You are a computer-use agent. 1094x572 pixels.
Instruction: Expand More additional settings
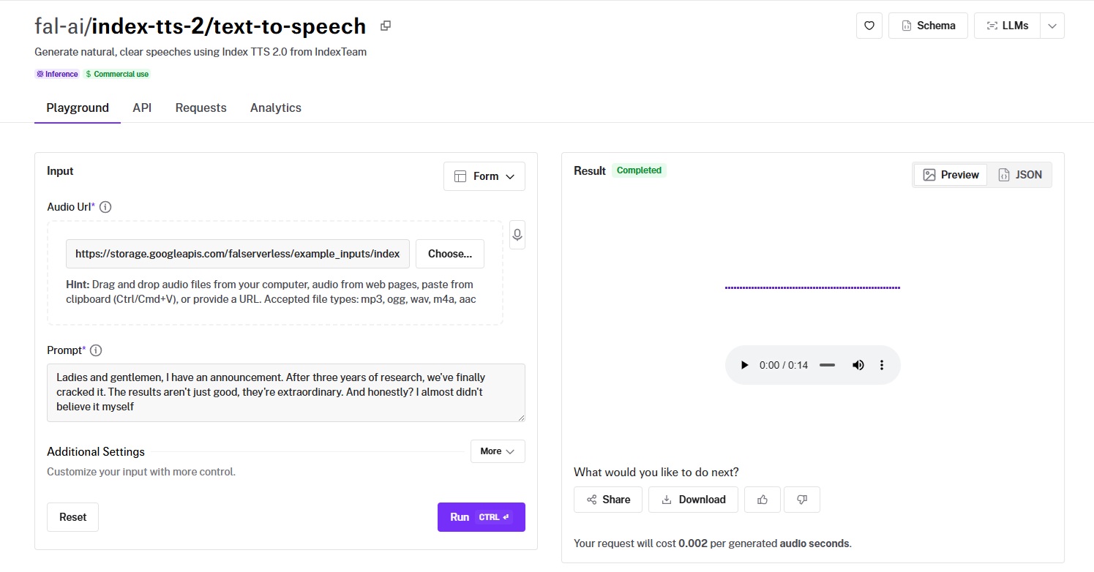pyautogui.click(x=498, y=451)
